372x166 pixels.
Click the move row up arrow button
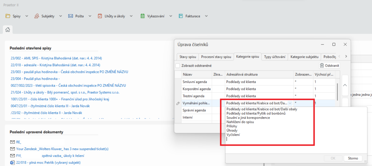pyautogui.click(x=345, y=84)
